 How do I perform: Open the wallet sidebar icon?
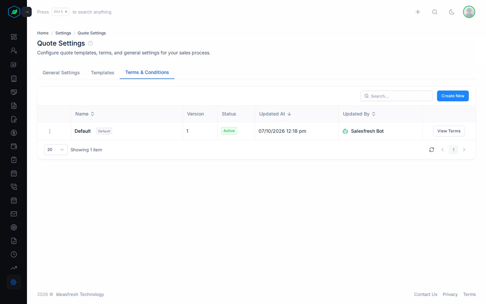point(14,146)
